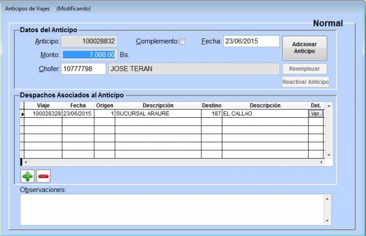Click the red minus remove-dispatch icon
The width and height of the screenshot is (366, 236).
43,176
